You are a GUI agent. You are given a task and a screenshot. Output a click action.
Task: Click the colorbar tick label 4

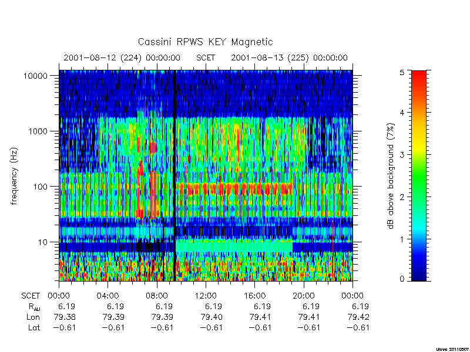pyautogui.click(x=402, y=113)
